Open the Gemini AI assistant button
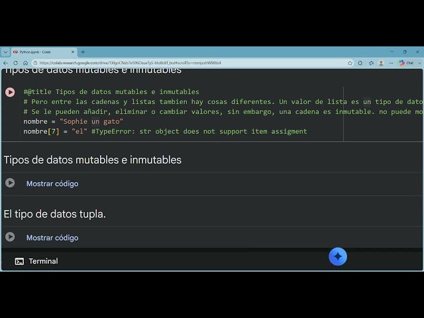Image resolution: width=424 pixels, height=318 pixels. point(338,256)
